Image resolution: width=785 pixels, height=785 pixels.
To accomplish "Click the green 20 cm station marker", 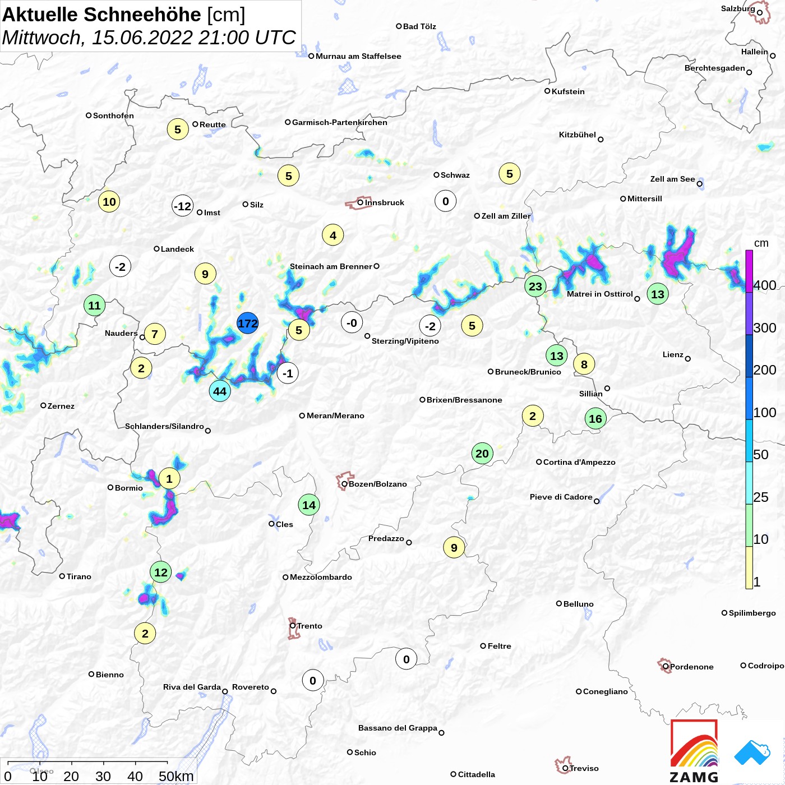I will pyautogui.click(x=482, y=454).
